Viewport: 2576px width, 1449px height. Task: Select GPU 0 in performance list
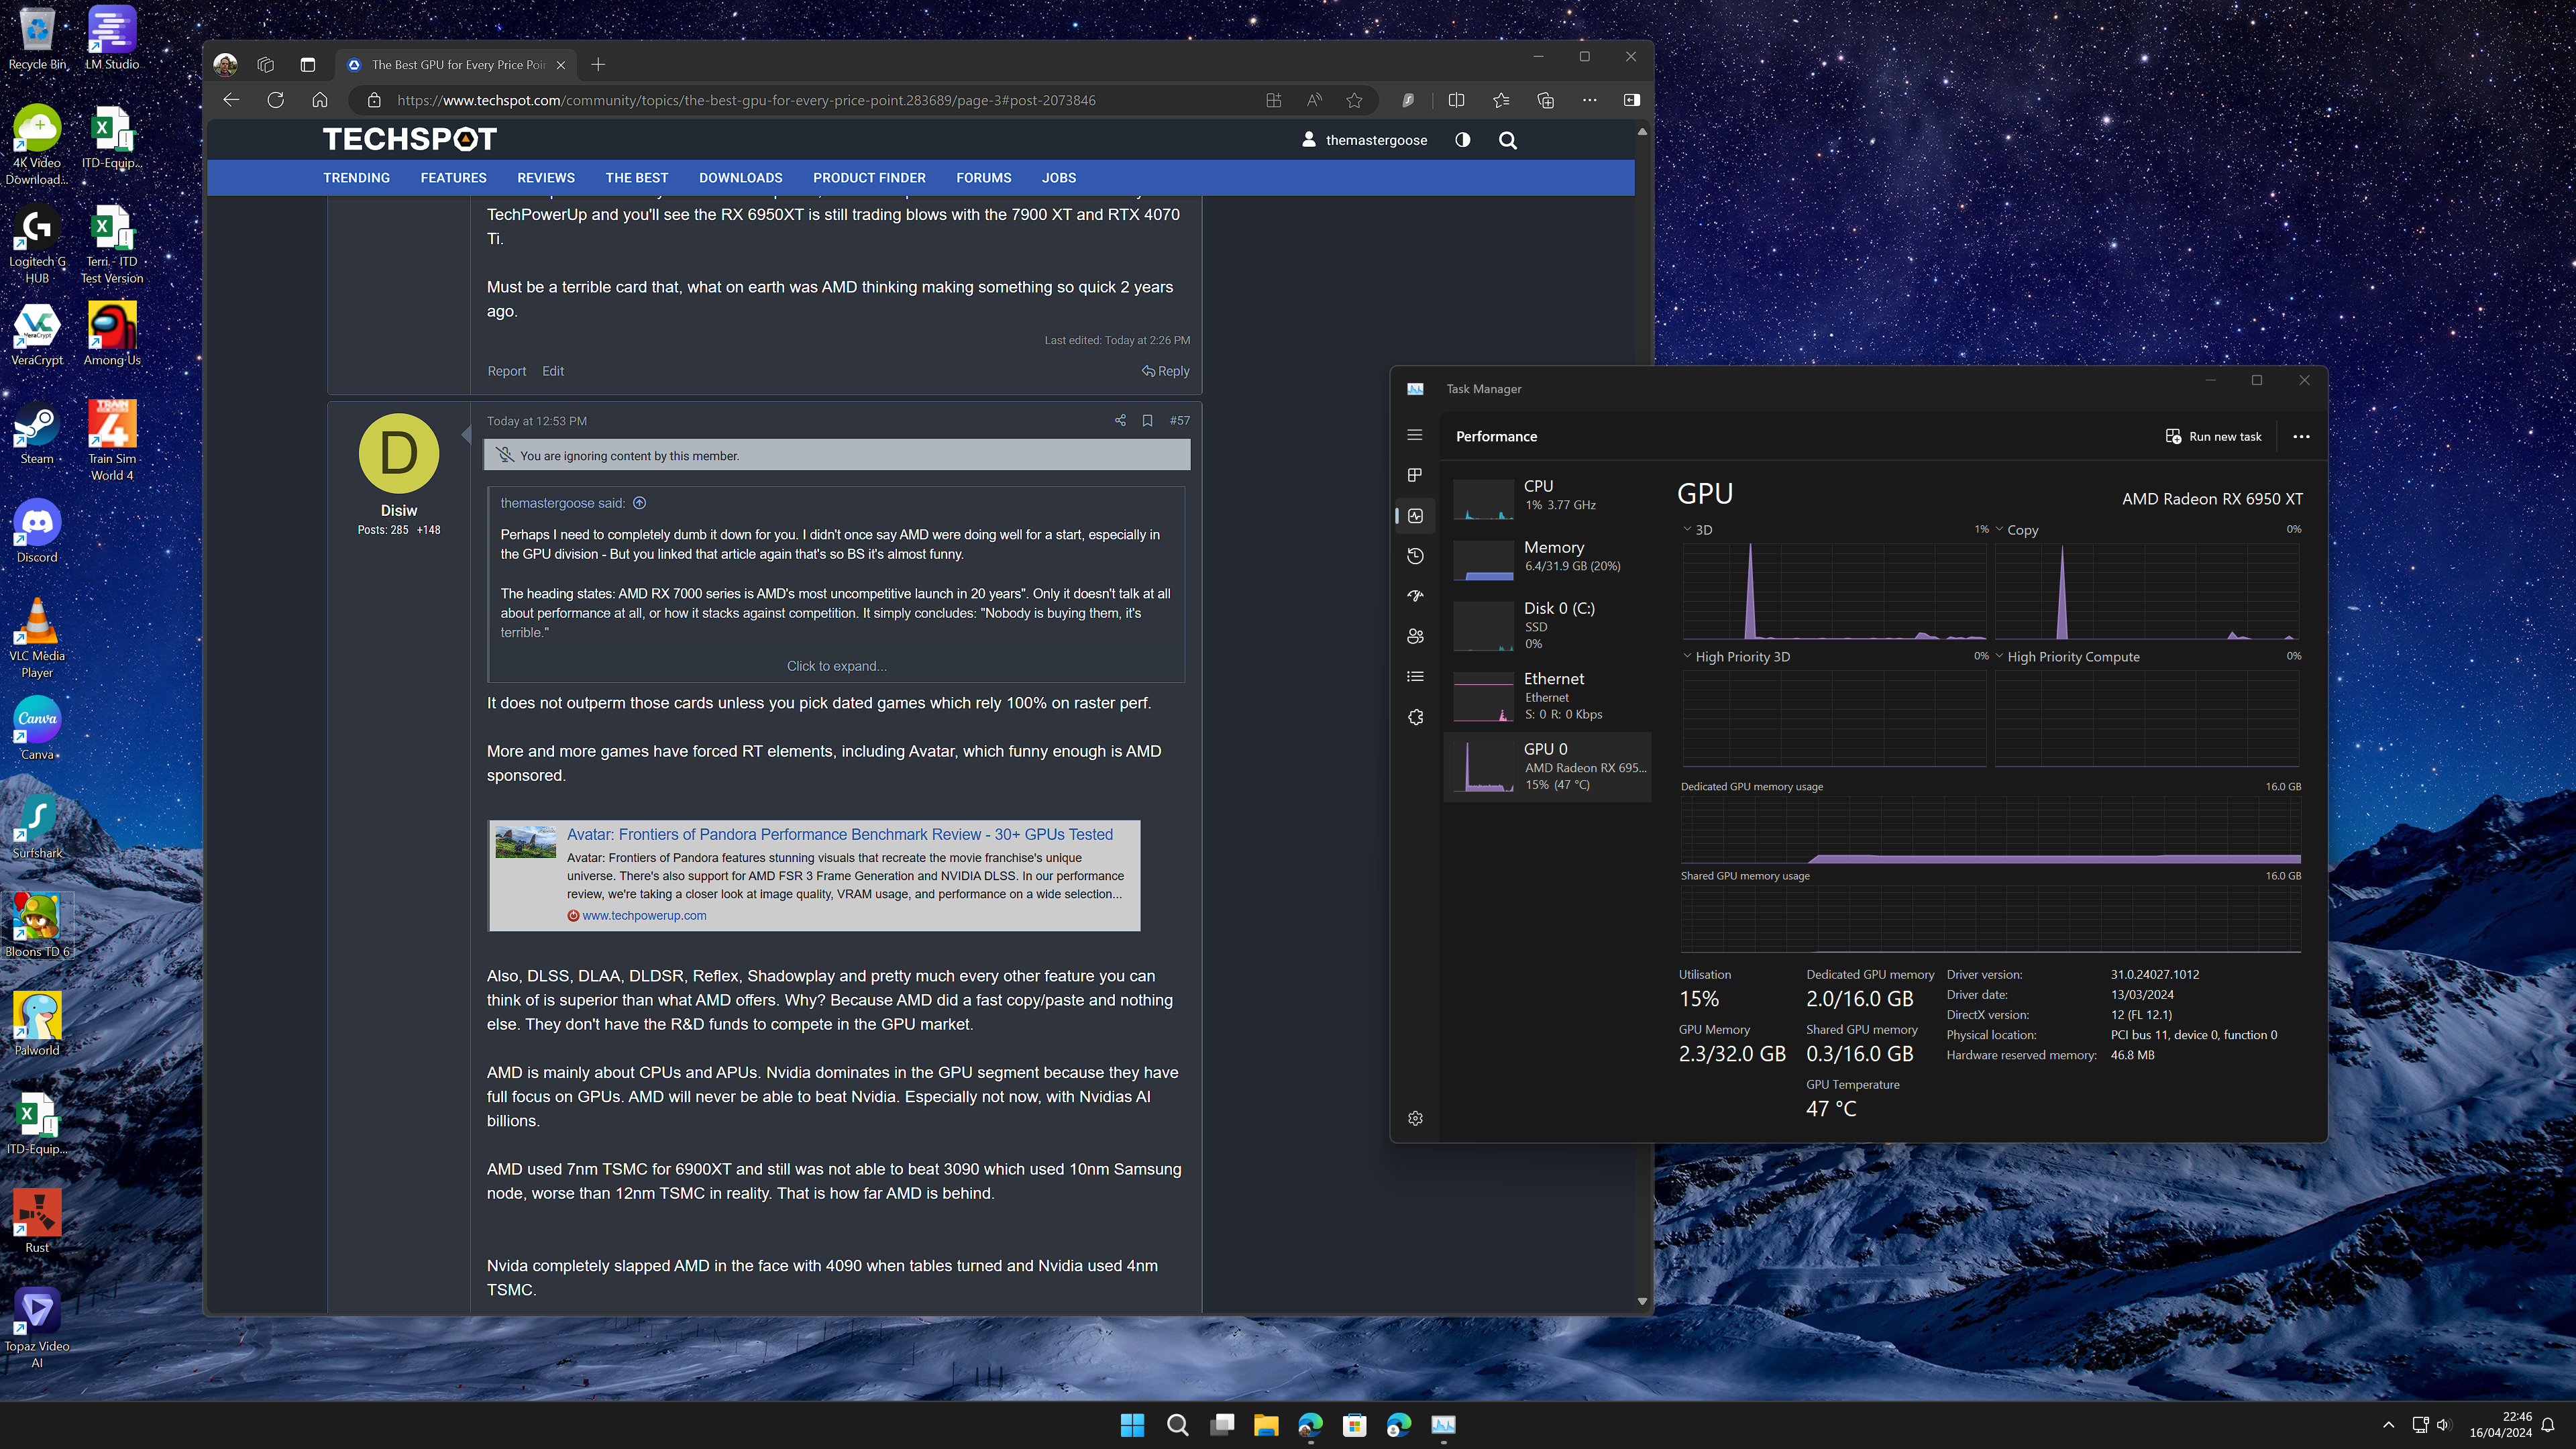point(1547,767)
